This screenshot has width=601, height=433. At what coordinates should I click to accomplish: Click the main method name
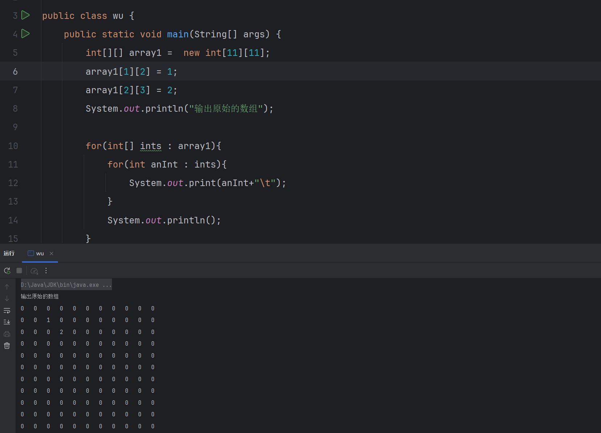[x=178, y=34]
